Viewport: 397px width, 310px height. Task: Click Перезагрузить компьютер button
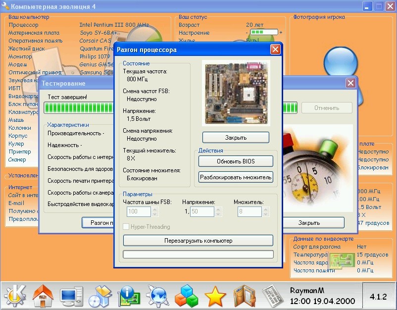[198, 241]
